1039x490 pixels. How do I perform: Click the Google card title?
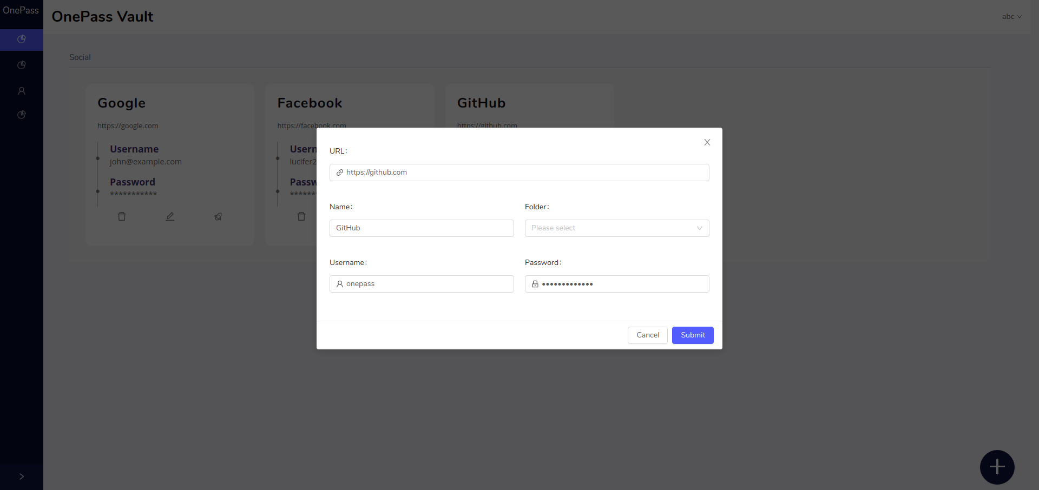click(122, 103)
